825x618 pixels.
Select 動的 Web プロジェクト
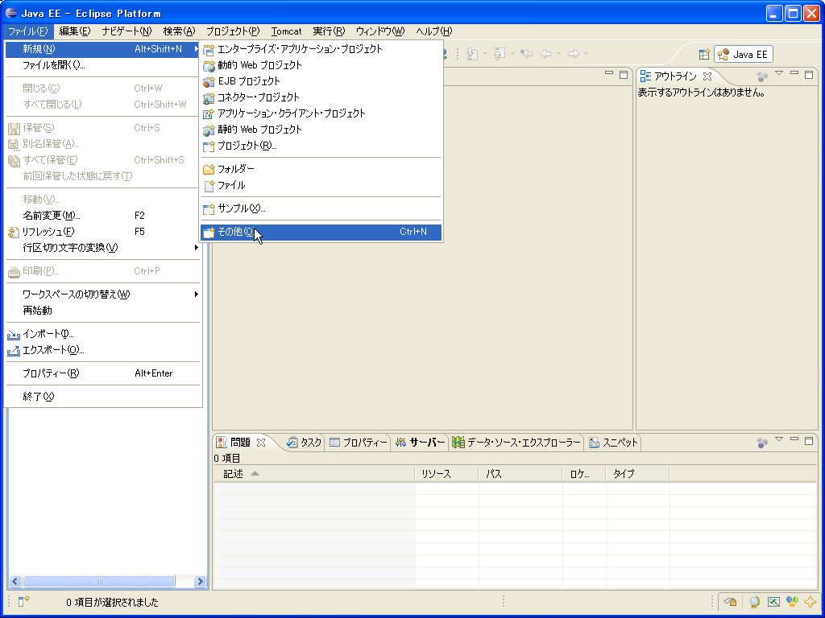coord(321,65)
